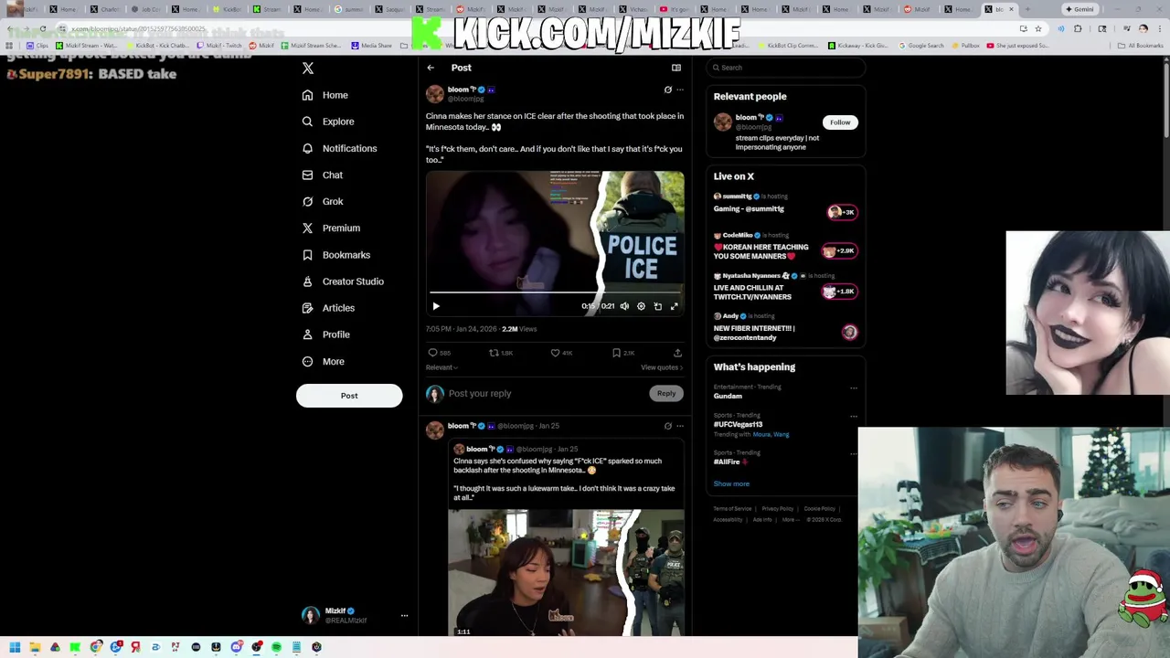Enter fullscreen on the video

point(674,306)
